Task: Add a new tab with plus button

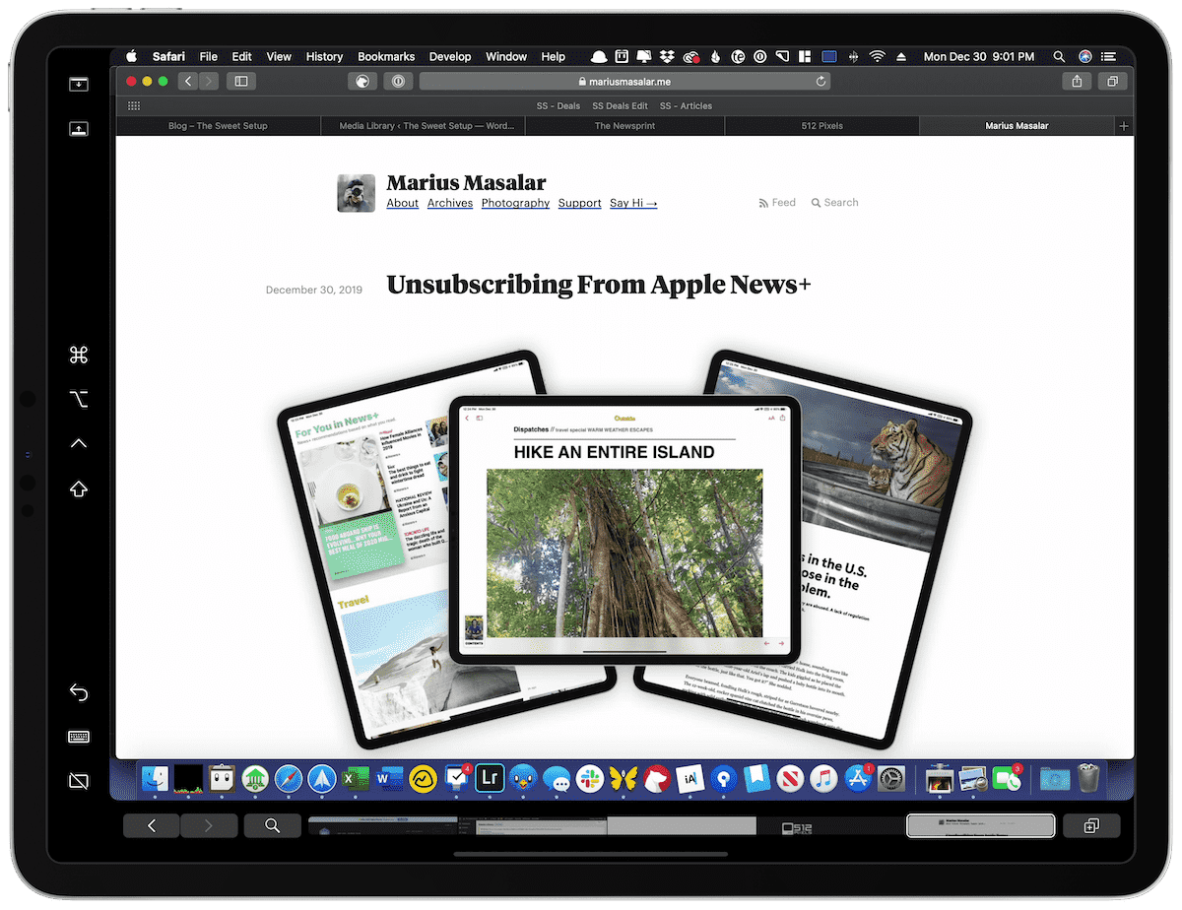Action: [1124, 126]
